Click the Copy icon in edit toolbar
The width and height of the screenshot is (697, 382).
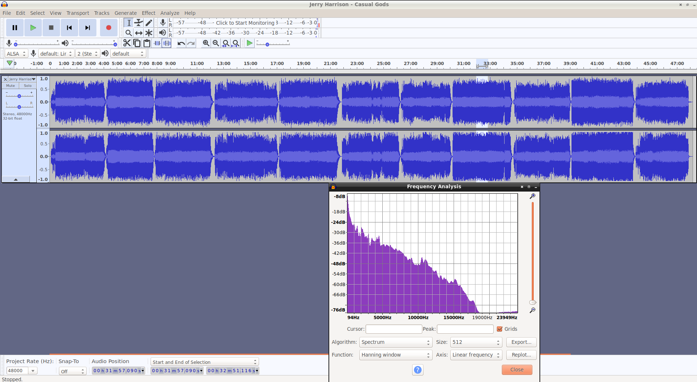[x=137, y=43]
